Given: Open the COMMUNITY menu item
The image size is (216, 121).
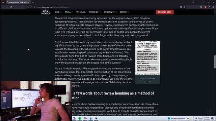Looking at the screenshot, I should click(109, 12).
